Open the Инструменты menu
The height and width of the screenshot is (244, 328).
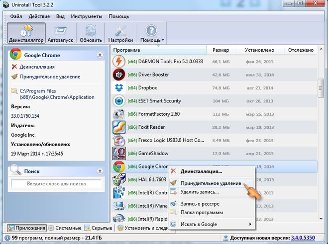87,16
